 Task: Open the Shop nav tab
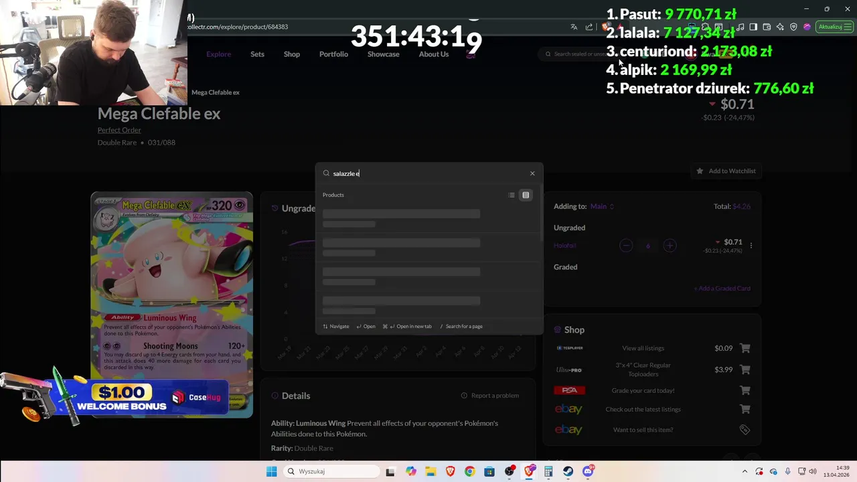(x=292, y=54)
